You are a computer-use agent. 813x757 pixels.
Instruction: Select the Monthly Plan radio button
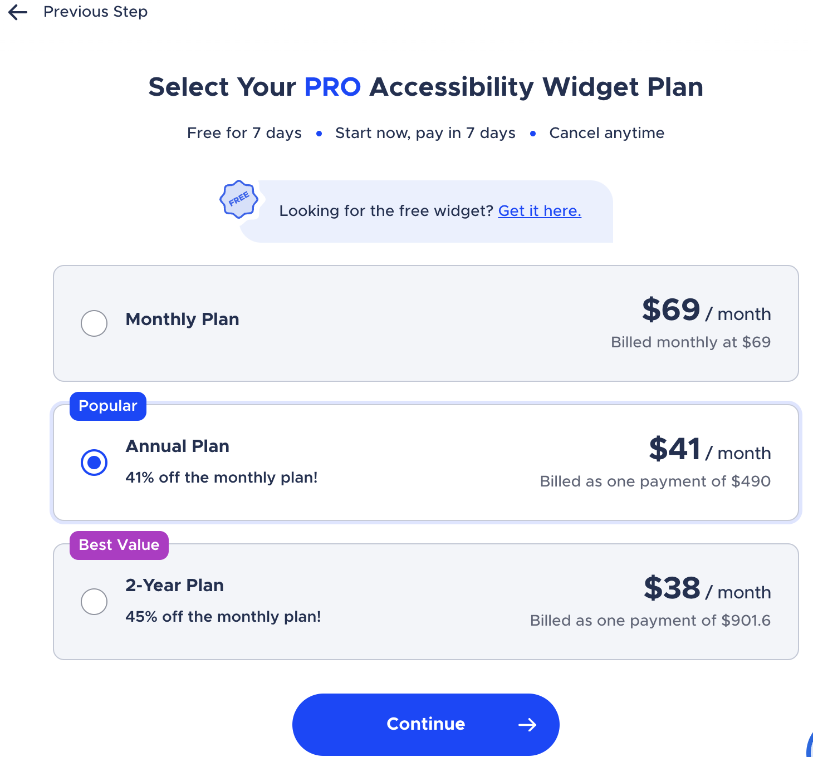tap(94, 323)
